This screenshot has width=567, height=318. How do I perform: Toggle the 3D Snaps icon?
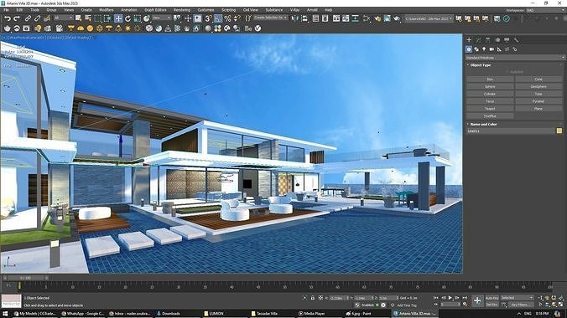pyautogui.click(x=208, y=18)
